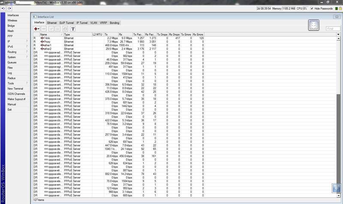Click Make Supout.rif in the sidebar
343x204 pixels.
tap(16, 99)
